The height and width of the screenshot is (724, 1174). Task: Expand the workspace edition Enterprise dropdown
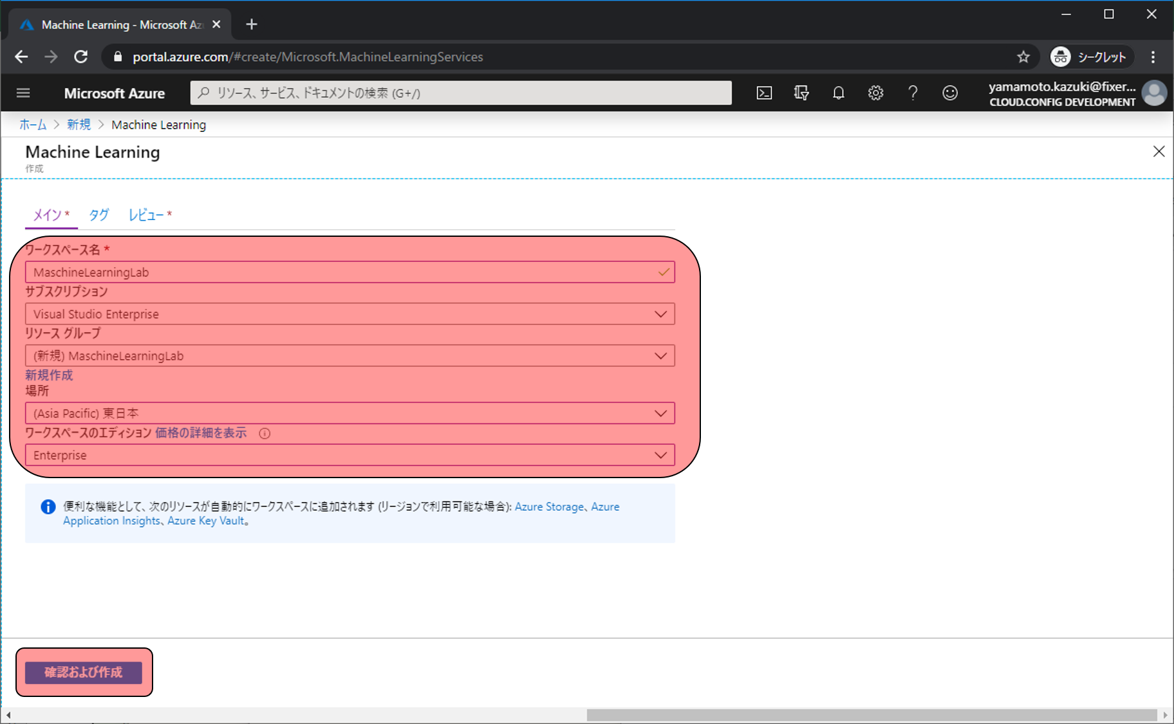point(660,455)
